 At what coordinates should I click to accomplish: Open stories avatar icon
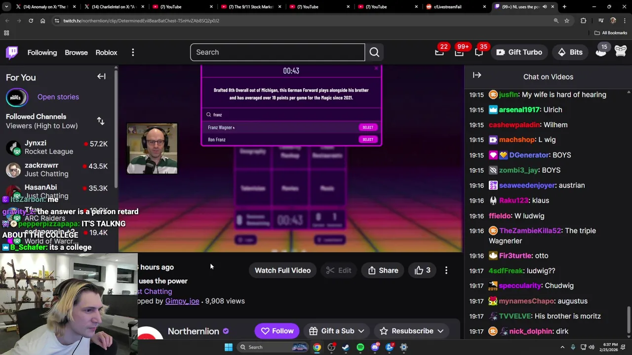[x=17, y=97]
